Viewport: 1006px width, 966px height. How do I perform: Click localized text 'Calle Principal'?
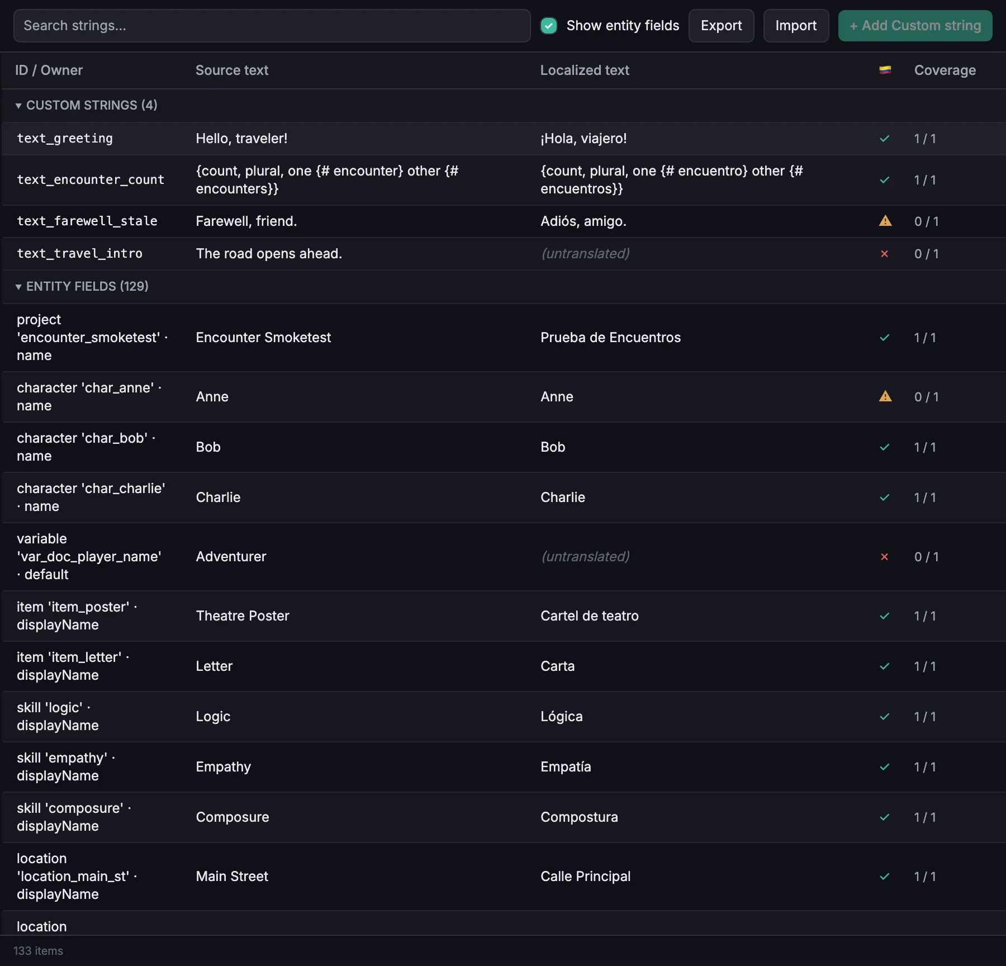pos(585,877)
